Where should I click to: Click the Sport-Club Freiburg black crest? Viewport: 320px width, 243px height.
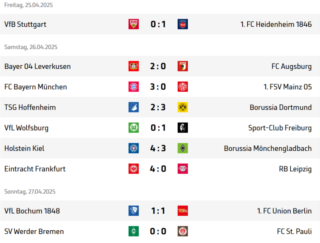pos(183,128)
